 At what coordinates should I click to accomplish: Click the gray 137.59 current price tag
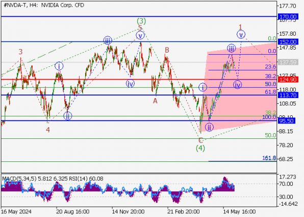pyautogui.click(x=288, y=62)
